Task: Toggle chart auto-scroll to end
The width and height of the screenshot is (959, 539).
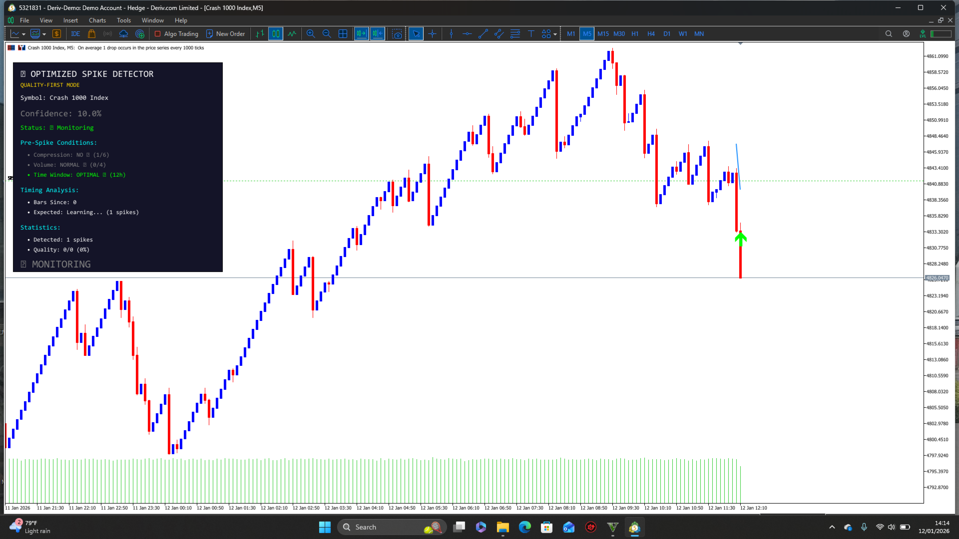Action: point(361,34)
